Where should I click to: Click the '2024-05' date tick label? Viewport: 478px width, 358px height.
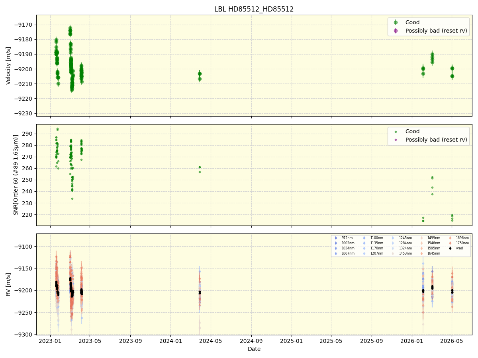pos(211,340)
